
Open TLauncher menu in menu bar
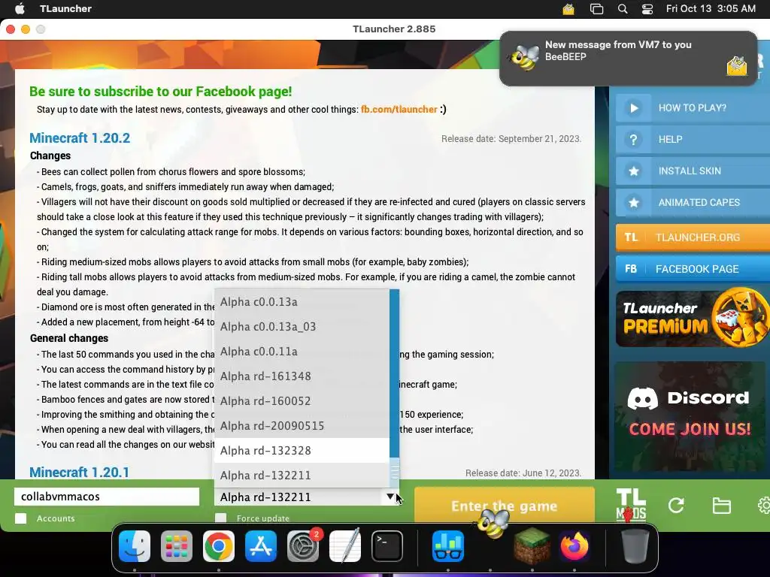65,9
